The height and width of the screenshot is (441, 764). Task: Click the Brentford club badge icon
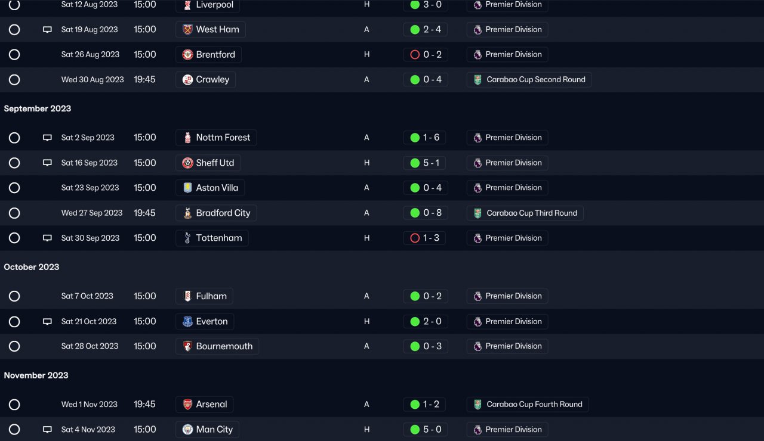coord(187,55)
